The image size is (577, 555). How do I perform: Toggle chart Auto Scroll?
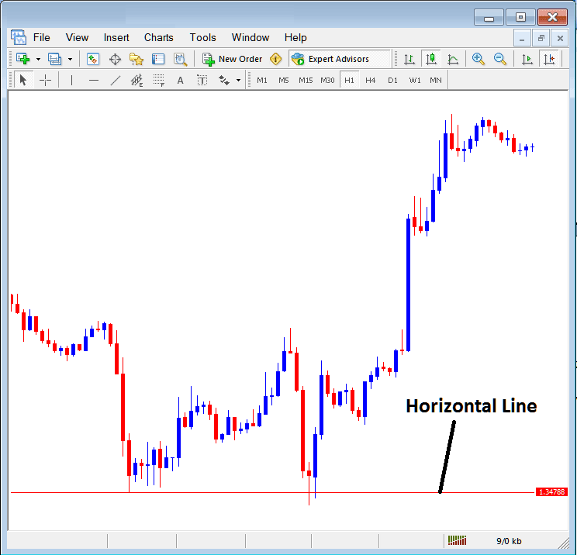[527, 59]
